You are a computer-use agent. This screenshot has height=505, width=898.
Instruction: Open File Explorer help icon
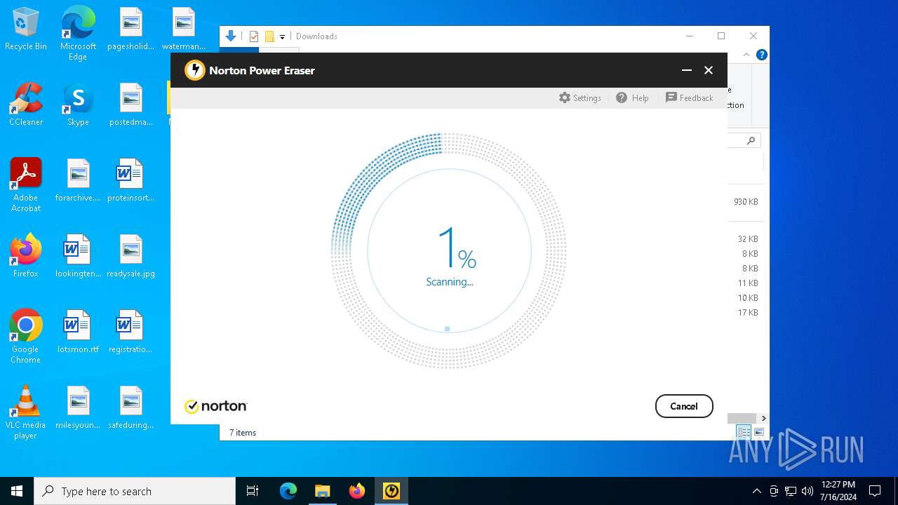762,55
